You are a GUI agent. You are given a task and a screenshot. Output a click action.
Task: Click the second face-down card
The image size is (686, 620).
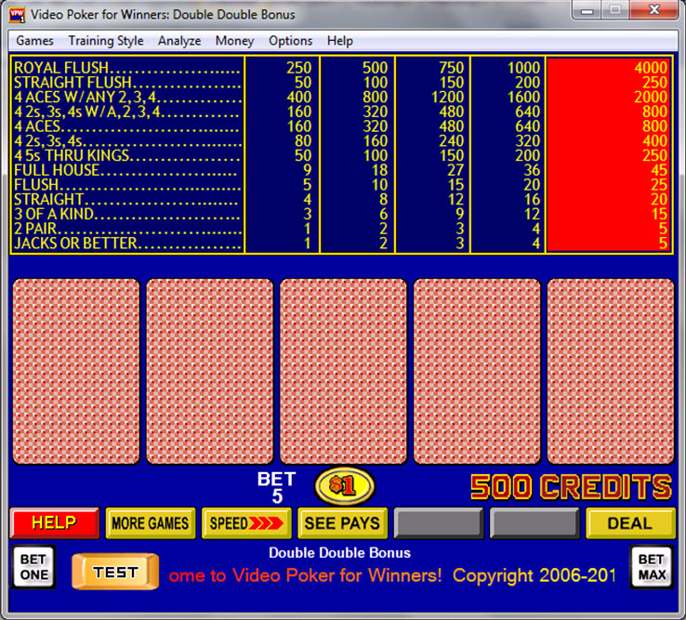pos(210,372)
